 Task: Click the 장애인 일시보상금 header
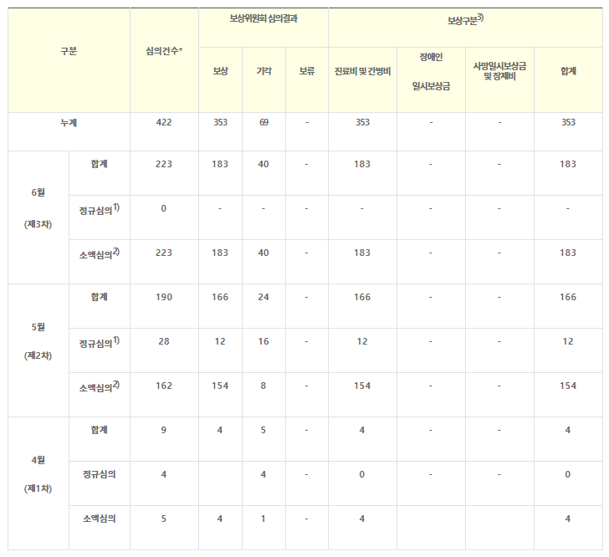point(431,71)
